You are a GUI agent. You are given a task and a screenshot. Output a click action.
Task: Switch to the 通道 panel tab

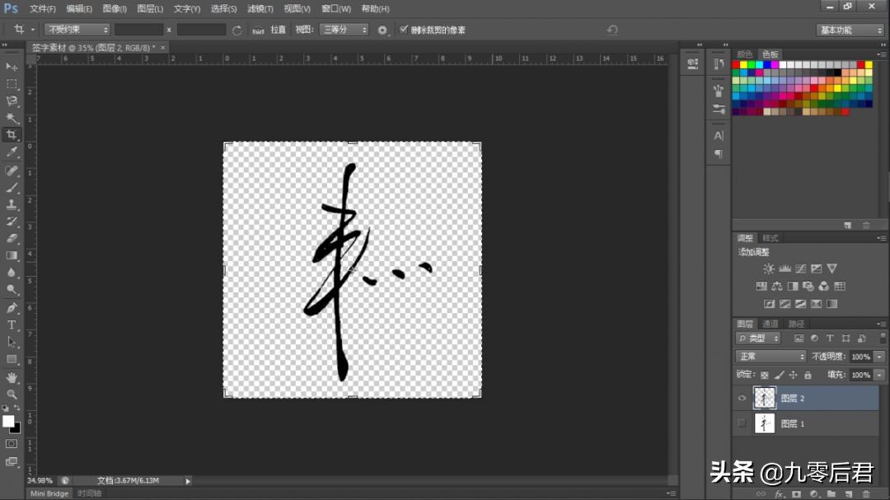tap(770, 323)
